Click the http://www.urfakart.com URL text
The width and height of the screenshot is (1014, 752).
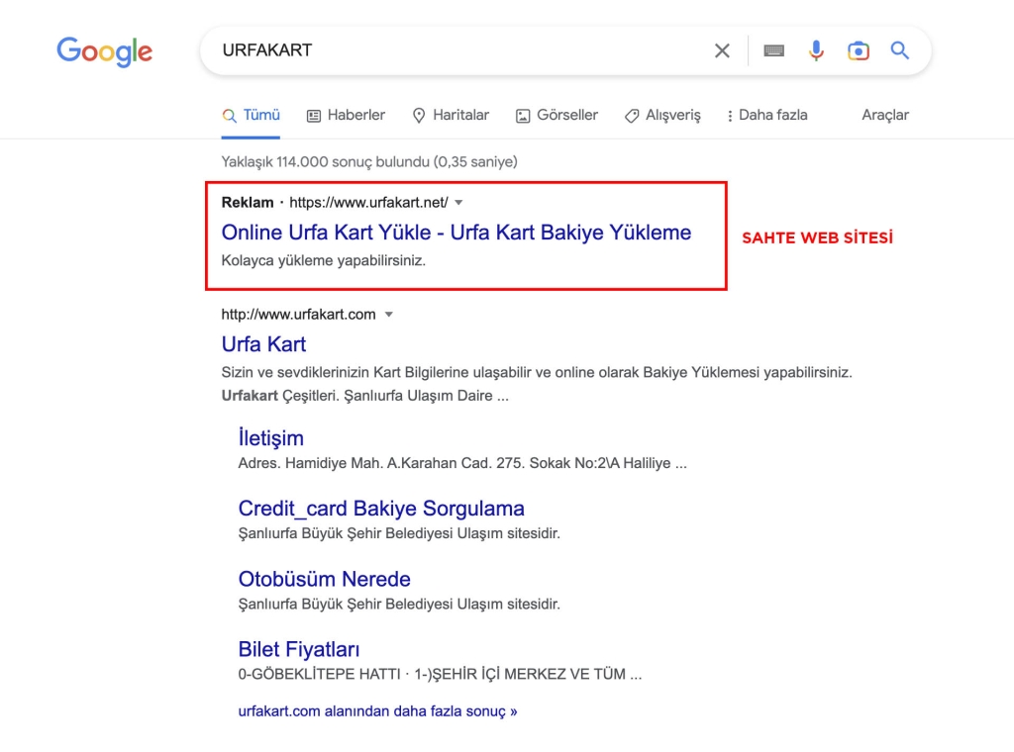tap(298, 315)
